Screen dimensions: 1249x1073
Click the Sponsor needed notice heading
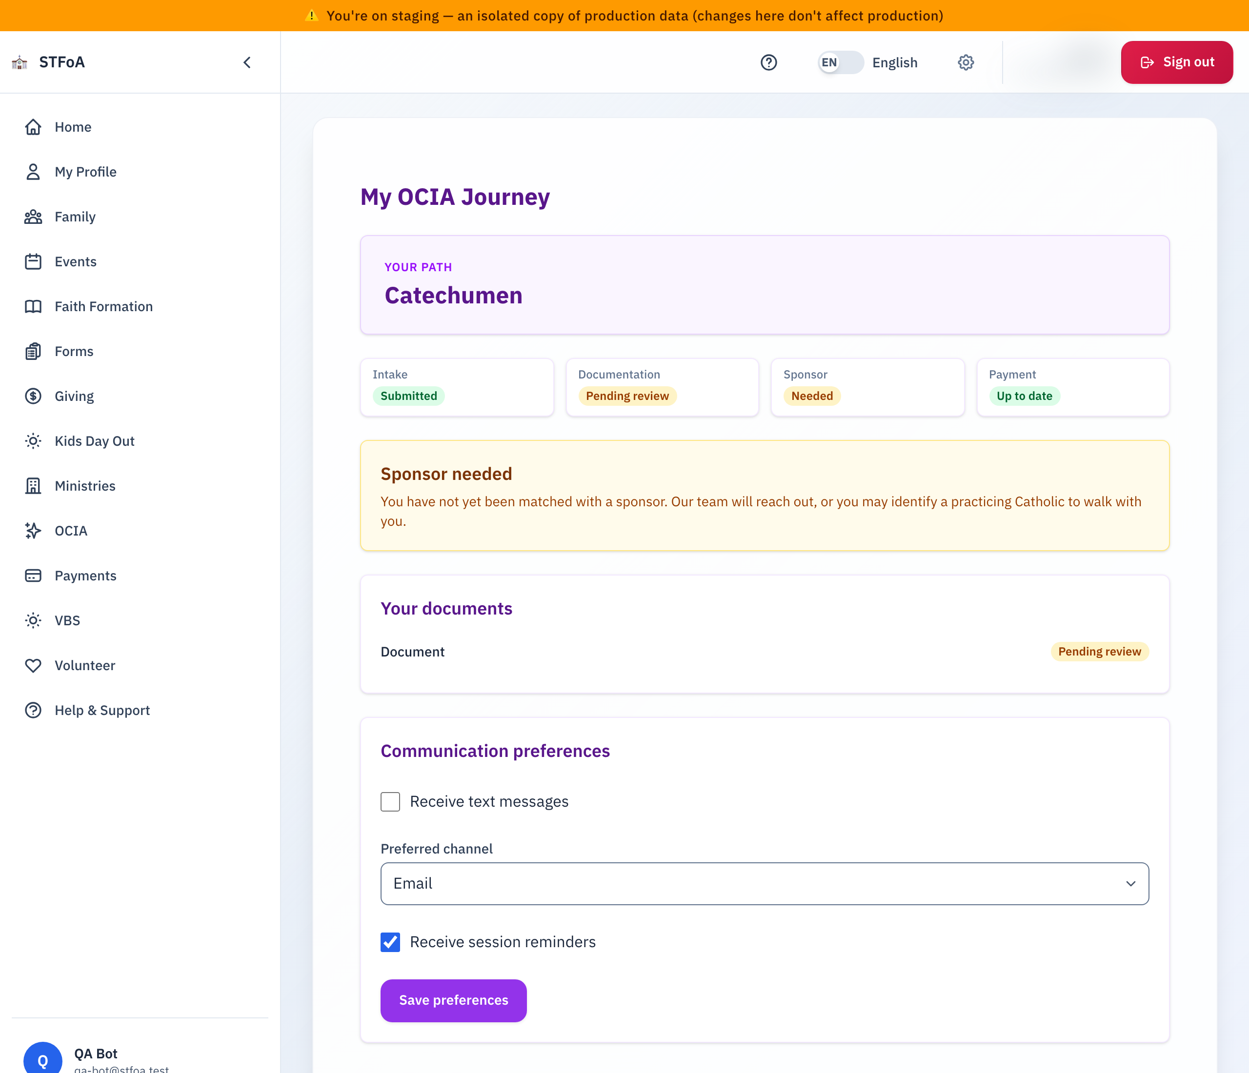446,474
